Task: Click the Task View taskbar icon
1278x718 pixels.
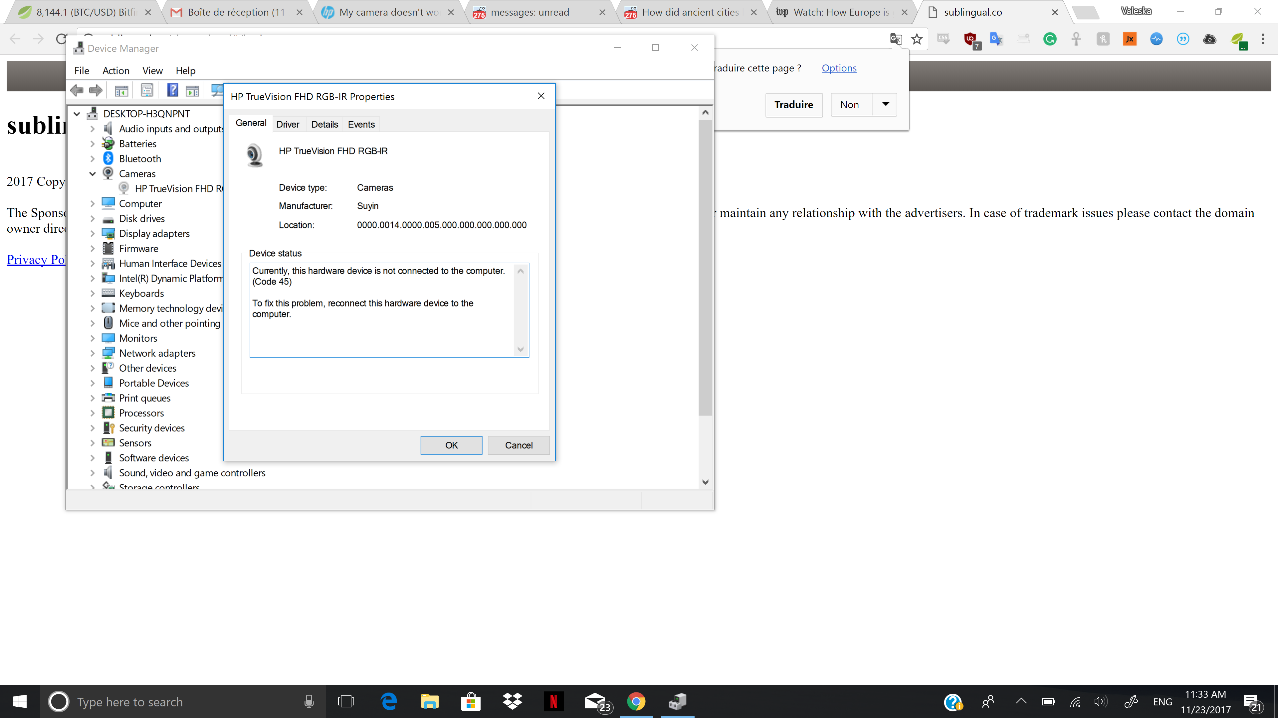Action: 346,702
